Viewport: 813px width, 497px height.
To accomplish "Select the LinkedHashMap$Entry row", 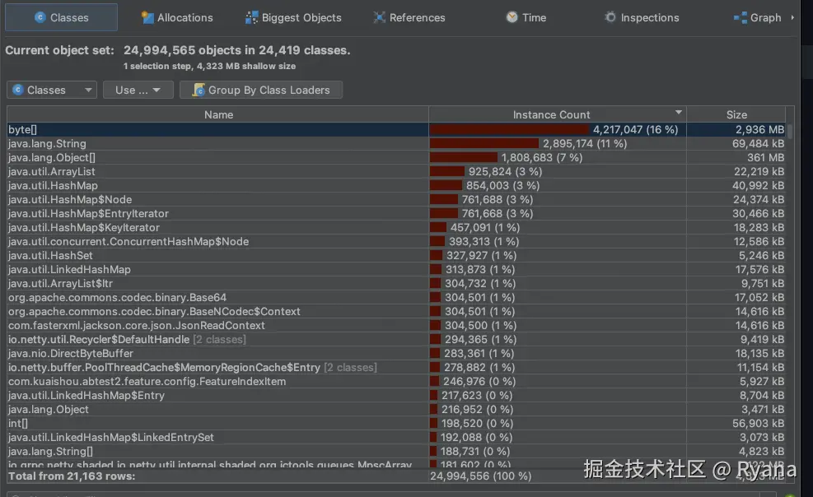I will coord(397,395).
